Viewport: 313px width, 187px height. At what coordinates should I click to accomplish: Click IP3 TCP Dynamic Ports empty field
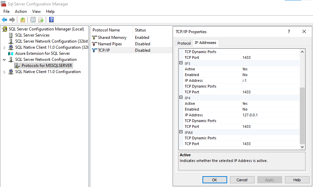[271, 86]
